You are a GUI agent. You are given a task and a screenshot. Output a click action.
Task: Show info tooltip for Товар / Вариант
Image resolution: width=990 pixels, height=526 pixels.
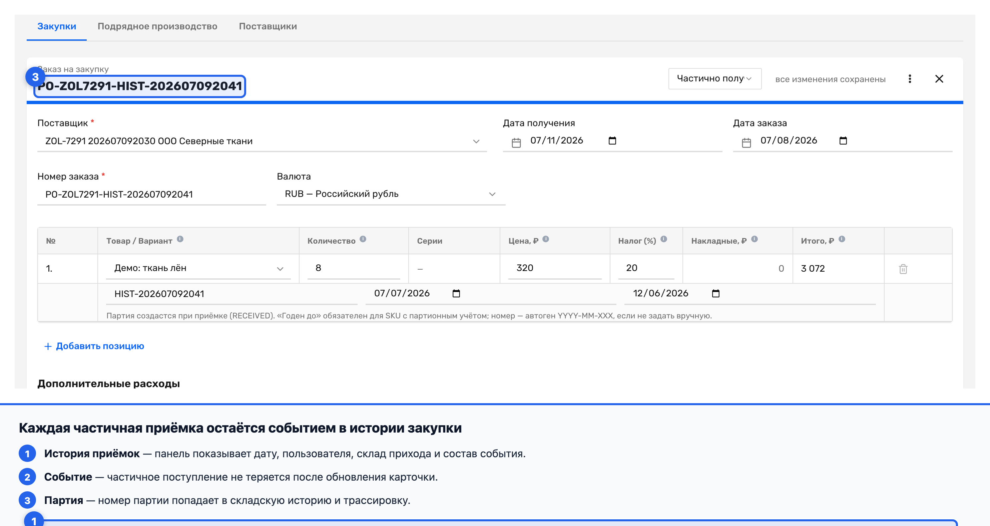pyautogui.click(x=180, y=239)
